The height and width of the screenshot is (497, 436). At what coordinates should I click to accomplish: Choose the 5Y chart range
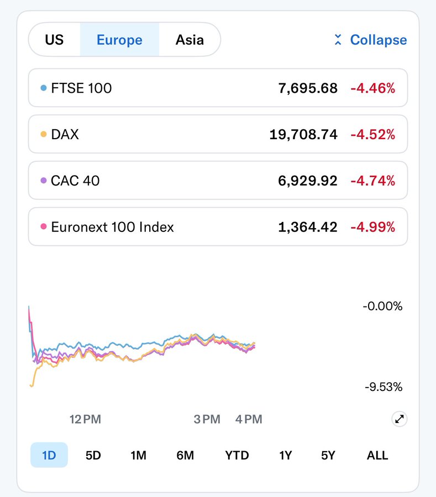(328, 456)
